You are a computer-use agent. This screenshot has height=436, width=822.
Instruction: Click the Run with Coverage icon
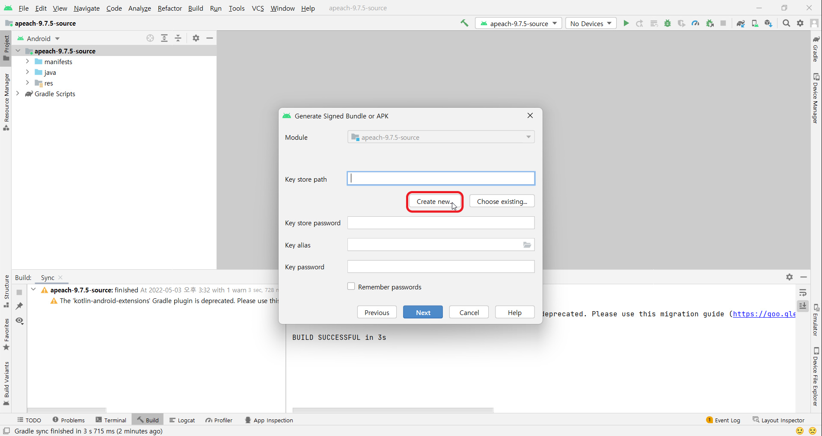pos(682,23)
